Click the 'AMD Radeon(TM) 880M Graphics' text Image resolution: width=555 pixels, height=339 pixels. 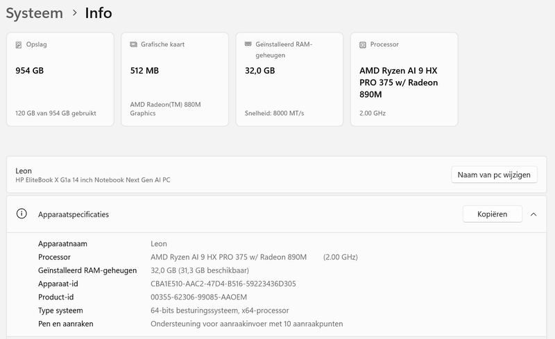tap(165, 109)
